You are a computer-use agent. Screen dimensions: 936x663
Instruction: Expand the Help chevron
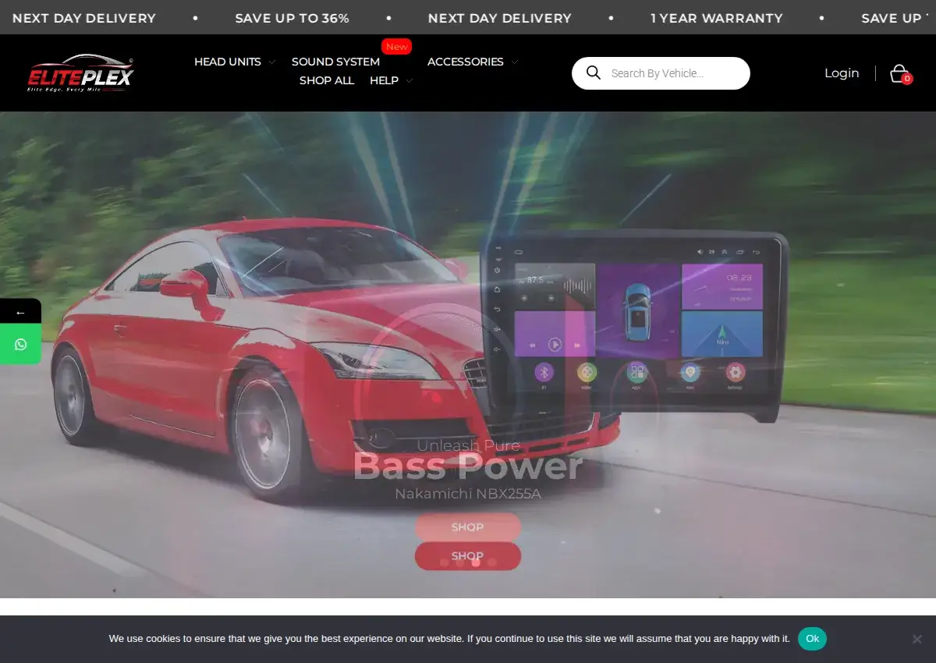[409, 81]
